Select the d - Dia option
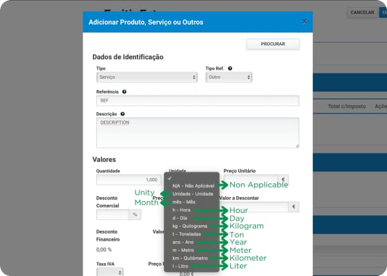This screenshot has width=387, height=276. 192,218
